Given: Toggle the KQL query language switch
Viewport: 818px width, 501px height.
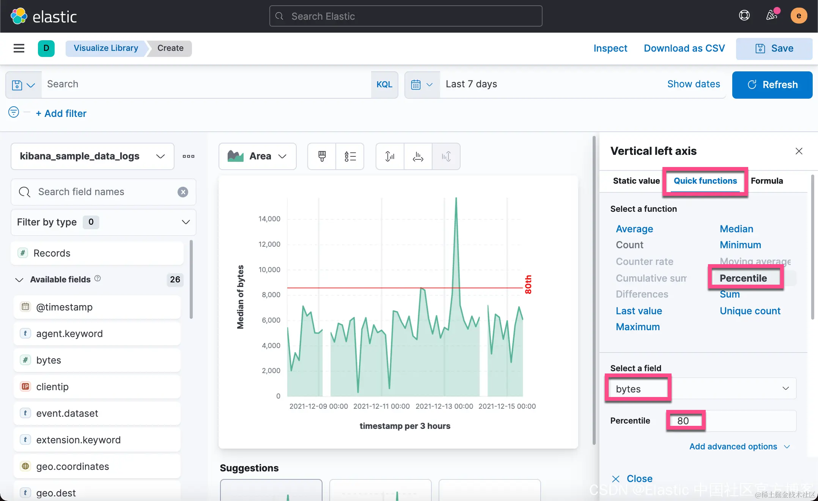Looking at the screenshot, I should (x=384, y=84).
